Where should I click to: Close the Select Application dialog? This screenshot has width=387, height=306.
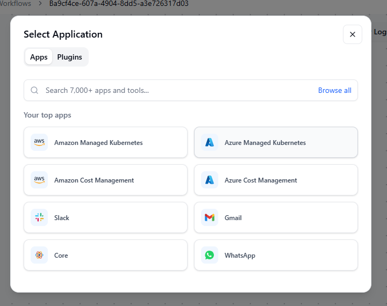[353, 34]
